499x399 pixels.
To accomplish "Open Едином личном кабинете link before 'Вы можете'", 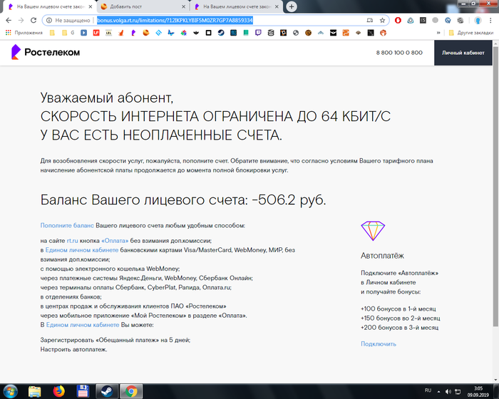I will tap(83, 325).
